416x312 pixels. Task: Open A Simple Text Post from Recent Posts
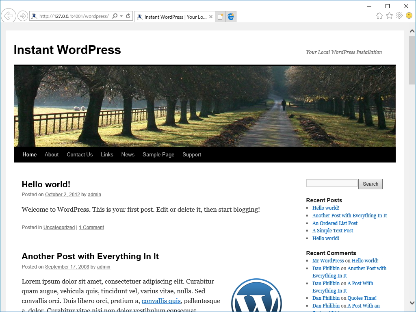point(332,230)
